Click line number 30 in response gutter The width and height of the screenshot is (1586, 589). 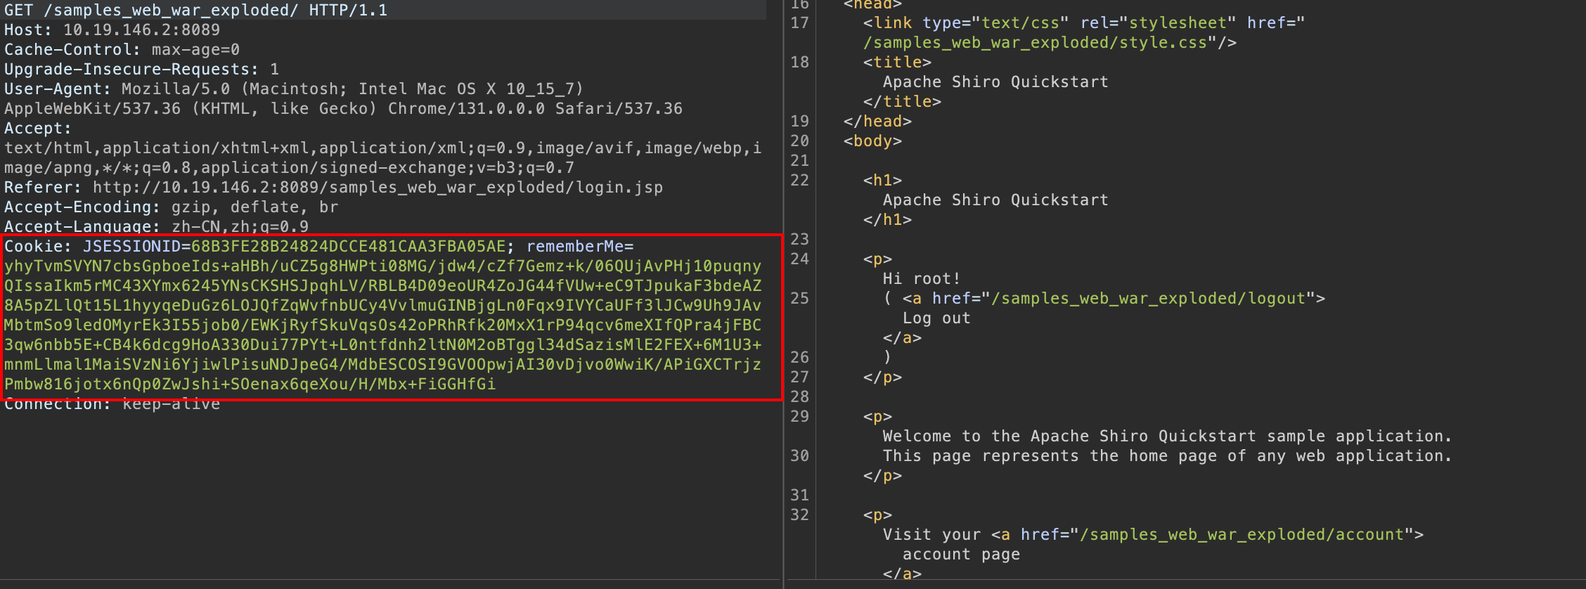point(800,455)
